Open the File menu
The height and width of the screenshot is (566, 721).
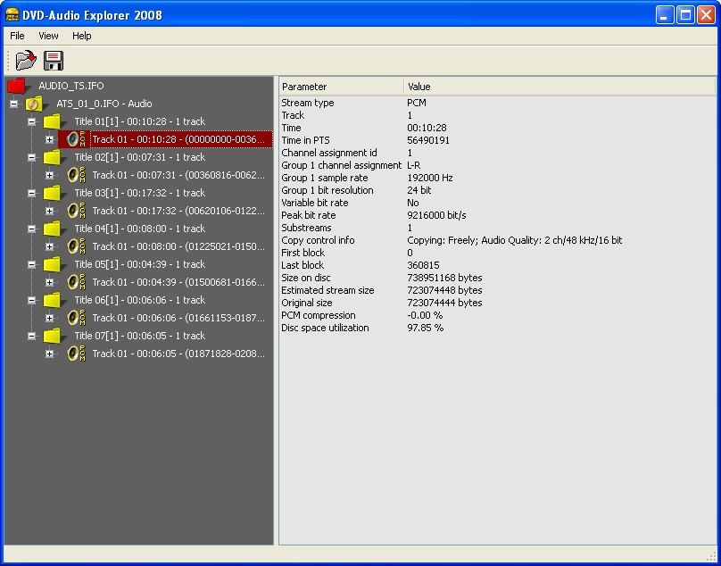pyautogui.click(x=17, y=36)
